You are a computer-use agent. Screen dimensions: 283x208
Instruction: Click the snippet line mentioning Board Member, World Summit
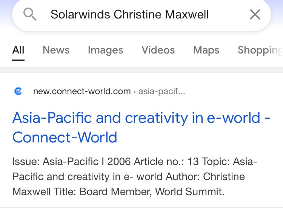click(x=118, y=191)
